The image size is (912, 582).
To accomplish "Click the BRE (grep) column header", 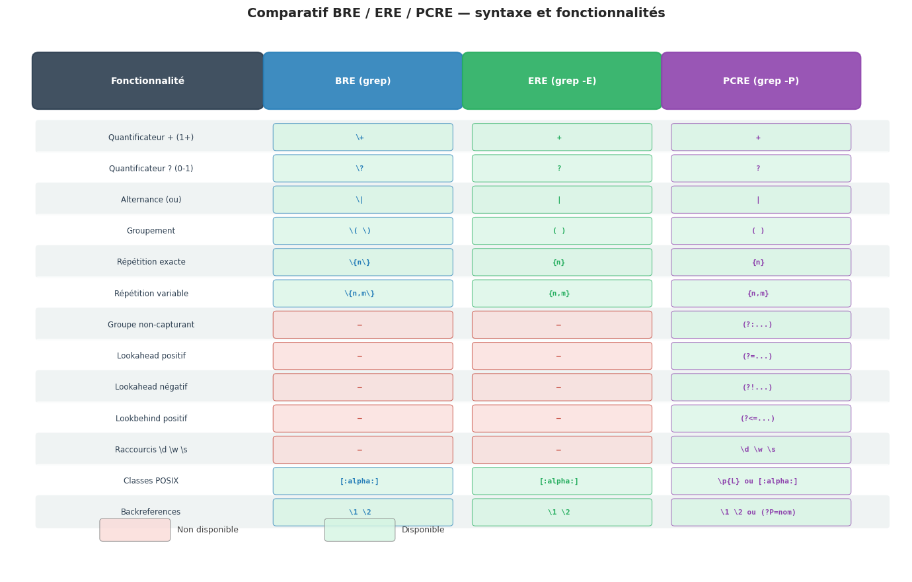I will (363, 81).
